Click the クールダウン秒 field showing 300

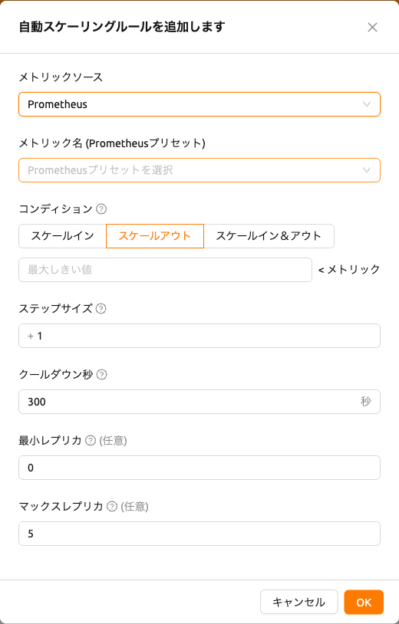(199, 402)
